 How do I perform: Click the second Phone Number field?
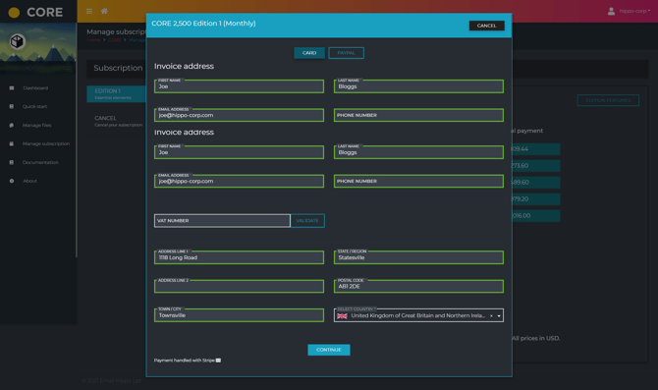[x=418, y=181]
